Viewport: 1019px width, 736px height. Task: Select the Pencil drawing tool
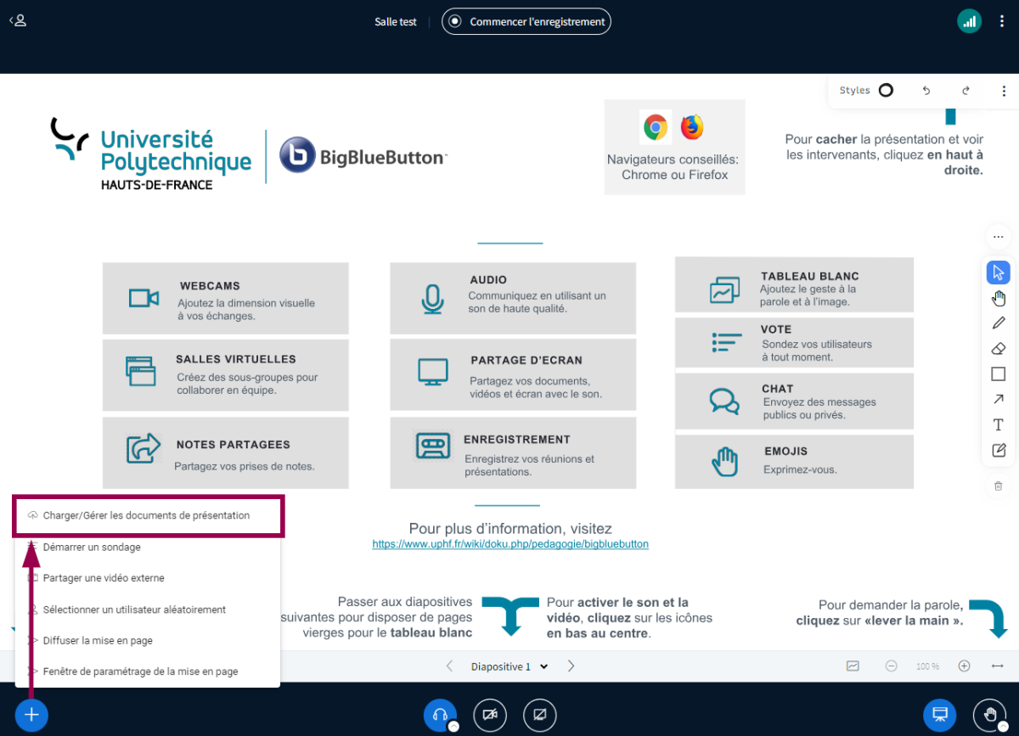point(999,323)
